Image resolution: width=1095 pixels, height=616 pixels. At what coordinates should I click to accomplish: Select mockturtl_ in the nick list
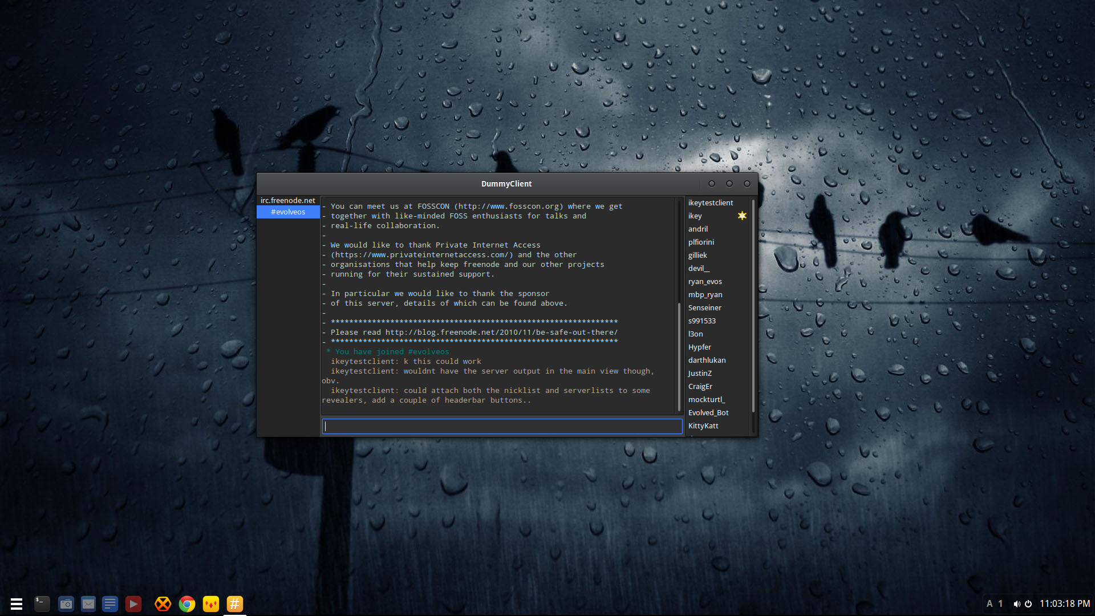click(x=717, y=399)
